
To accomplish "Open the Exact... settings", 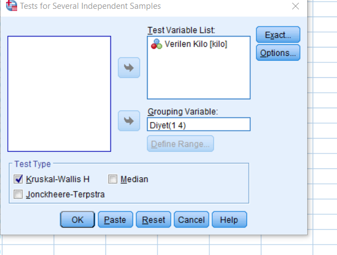I will click(278, 35).
